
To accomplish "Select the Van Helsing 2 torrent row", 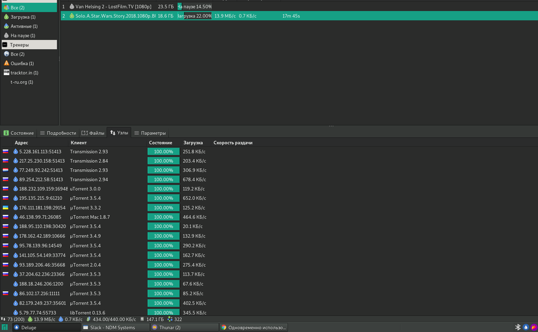I will click(x=113, y=6).
